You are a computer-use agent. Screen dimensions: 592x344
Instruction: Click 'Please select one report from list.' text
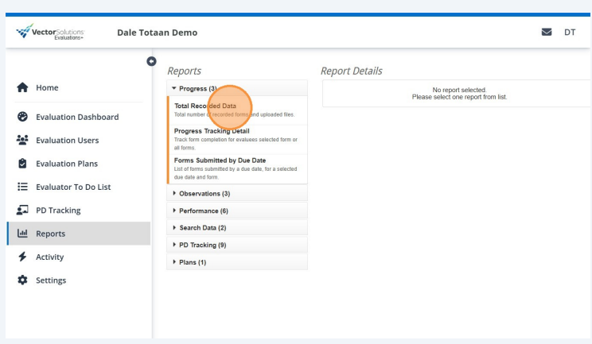click(459, 97)
